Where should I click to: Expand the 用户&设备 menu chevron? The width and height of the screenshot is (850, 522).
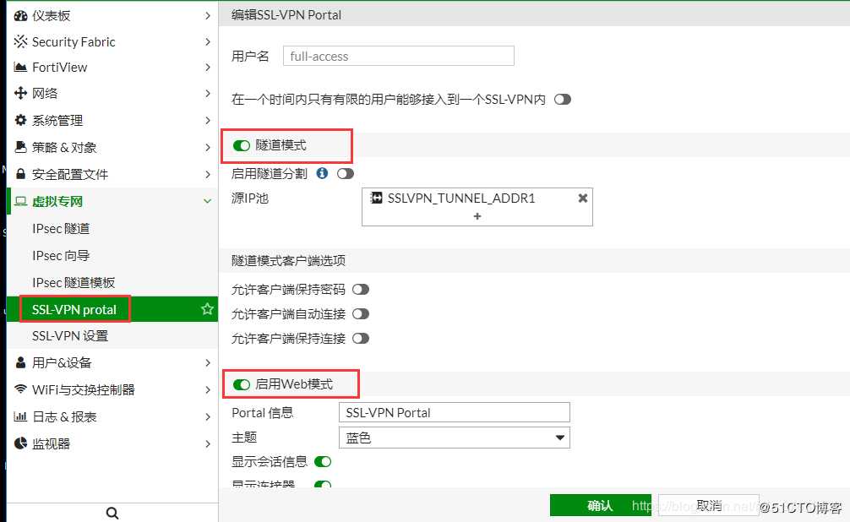tap(208, 362)
